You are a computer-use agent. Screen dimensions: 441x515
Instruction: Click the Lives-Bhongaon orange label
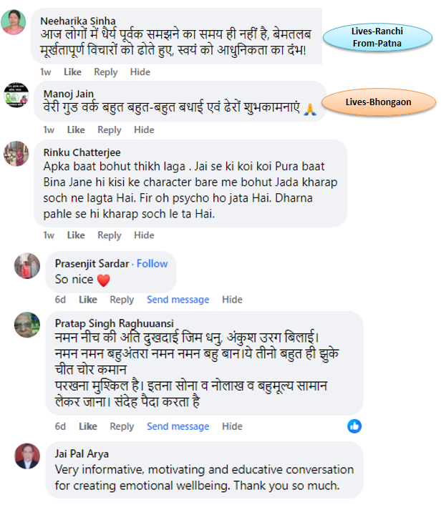[x=378, y=102]
